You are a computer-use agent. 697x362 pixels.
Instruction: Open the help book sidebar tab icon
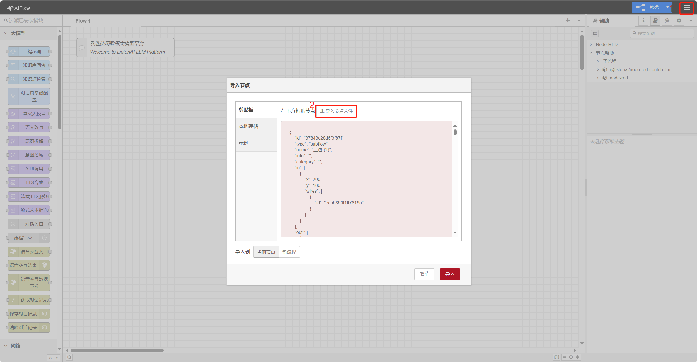pos(655,21)
